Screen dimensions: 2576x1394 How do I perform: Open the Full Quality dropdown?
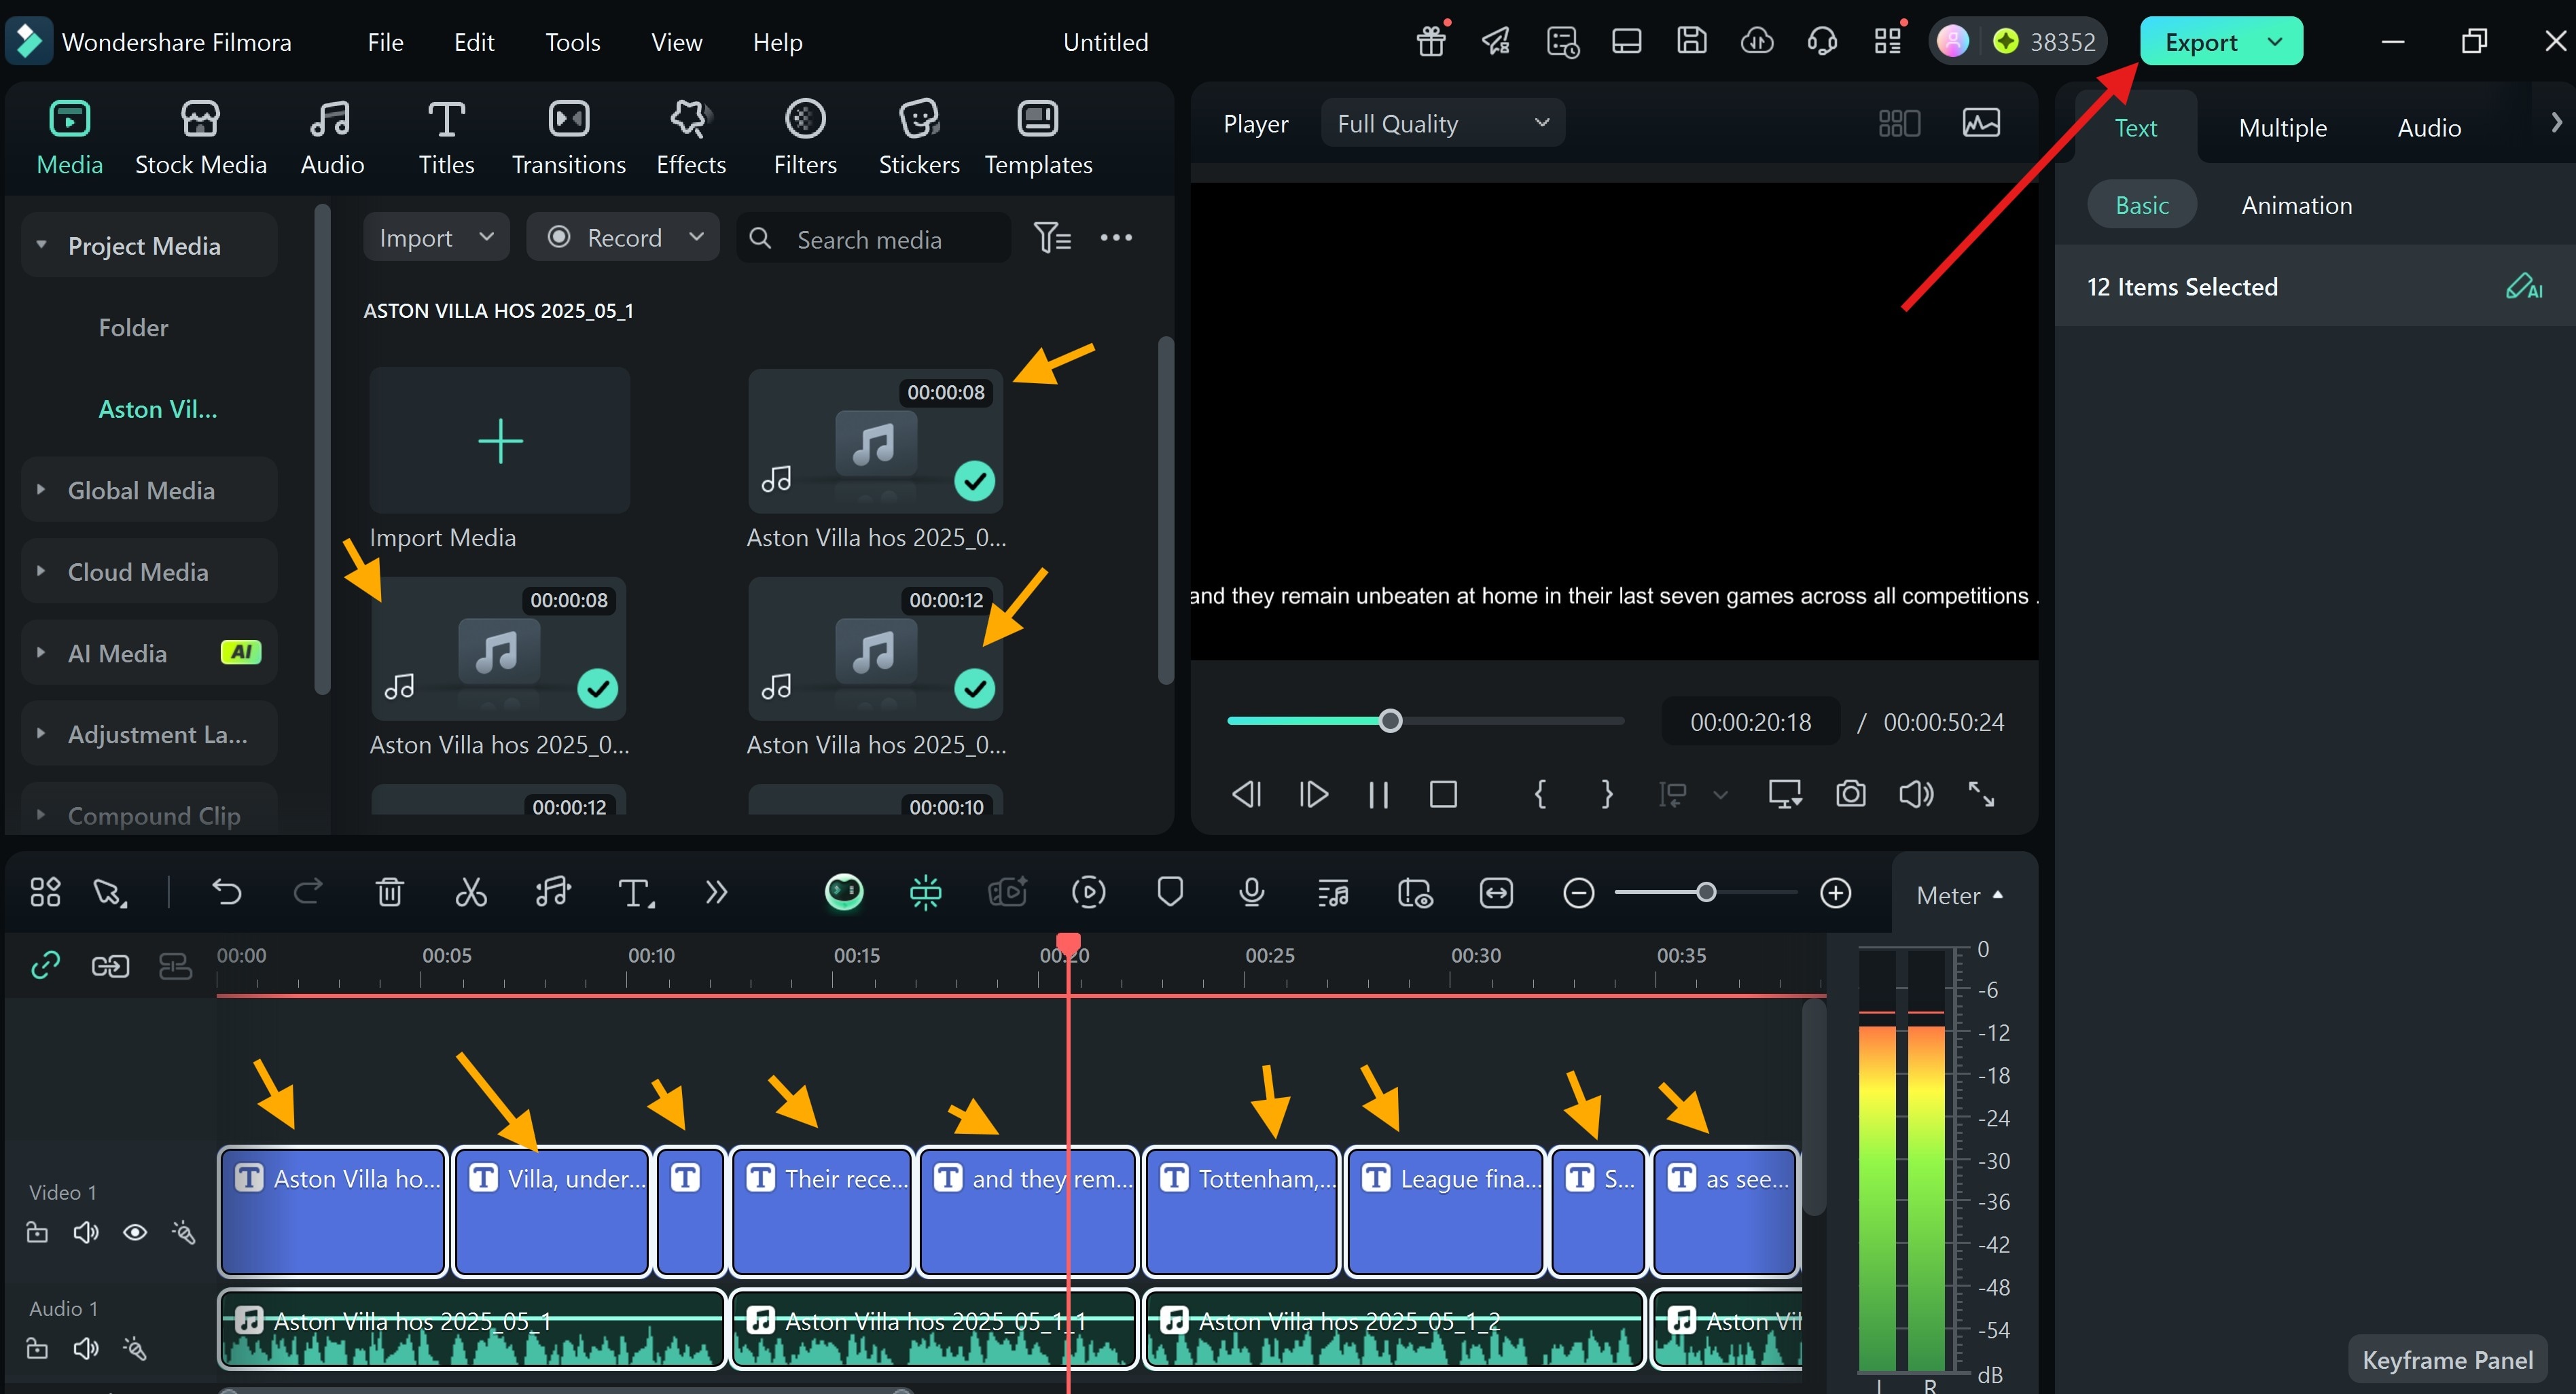pos(1442,123)
